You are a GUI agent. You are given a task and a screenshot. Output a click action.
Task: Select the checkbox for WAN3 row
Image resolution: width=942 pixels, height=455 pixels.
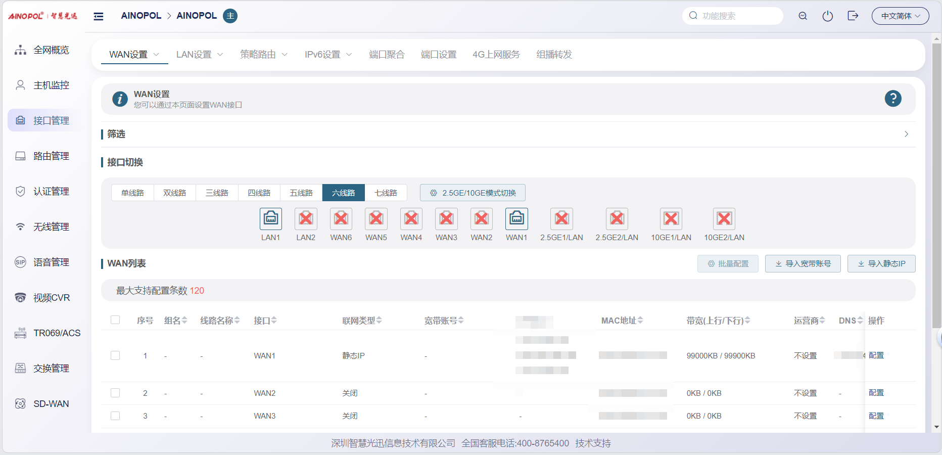coord(115,416)
